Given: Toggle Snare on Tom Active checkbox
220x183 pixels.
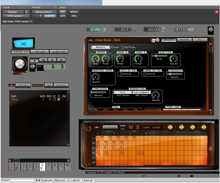Looking at the screenshot, I should point(145,74).
